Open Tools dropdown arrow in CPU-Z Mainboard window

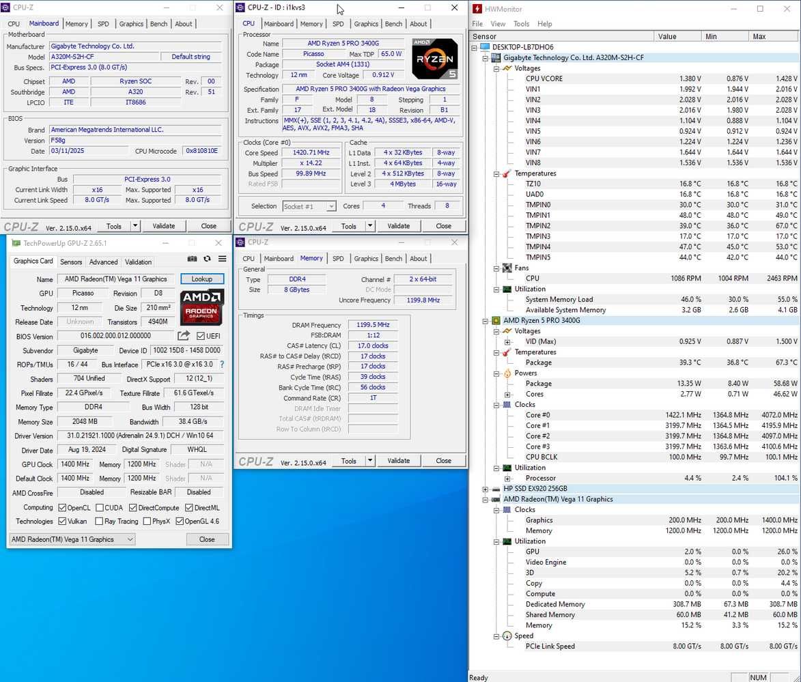click(135, 226)
